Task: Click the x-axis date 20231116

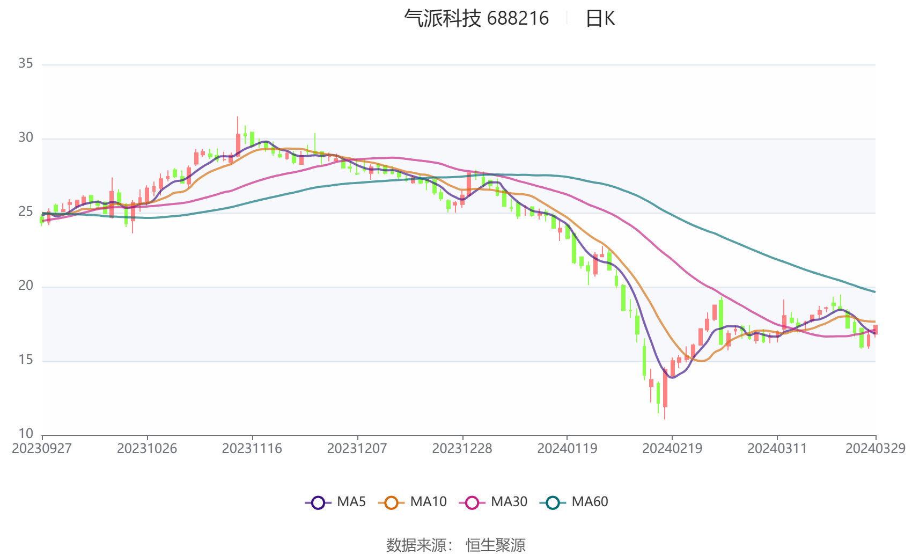Action: 252,448
